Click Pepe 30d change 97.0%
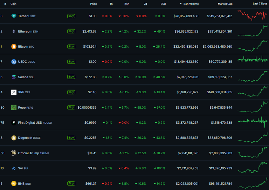 (160, 107)
